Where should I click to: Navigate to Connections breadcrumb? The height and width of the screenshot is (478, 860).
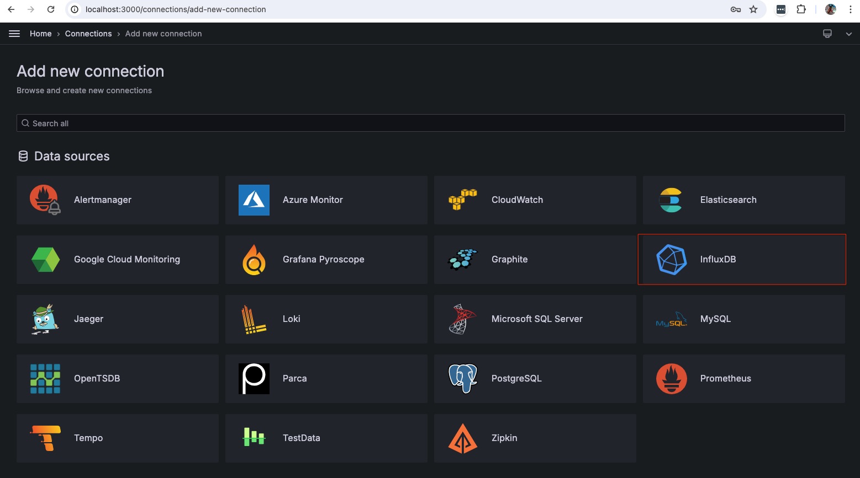click(x=88, y=34)
